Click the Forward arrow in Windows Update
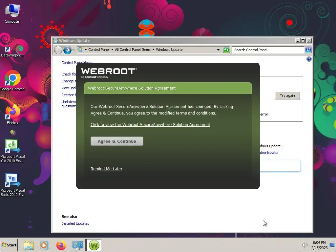 pos(67,50)
